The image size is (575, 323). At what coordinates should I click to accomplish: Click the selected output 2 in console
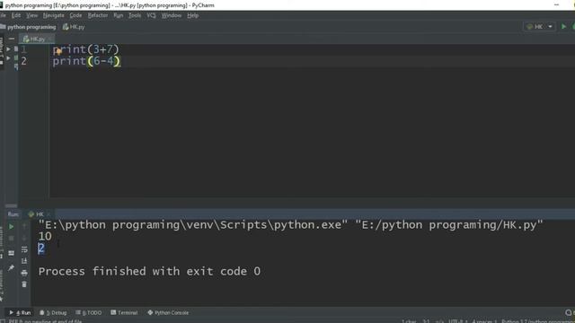click(x=41, y=249)
